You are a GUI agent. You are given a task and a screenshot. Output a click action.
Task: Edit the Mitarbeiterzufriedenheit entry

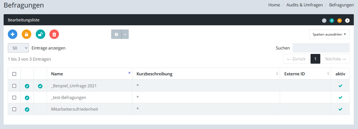click(27, 109)
